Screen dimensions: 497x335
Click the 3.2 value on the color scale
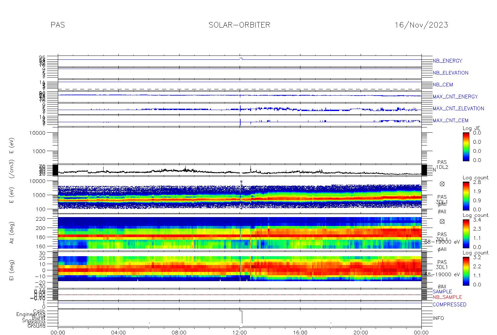[x=477, y=257]
